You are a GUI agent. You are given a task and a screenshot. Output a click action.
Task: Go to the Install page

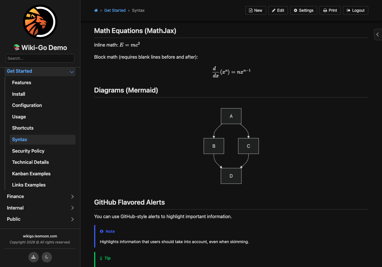tap(19, 94)
